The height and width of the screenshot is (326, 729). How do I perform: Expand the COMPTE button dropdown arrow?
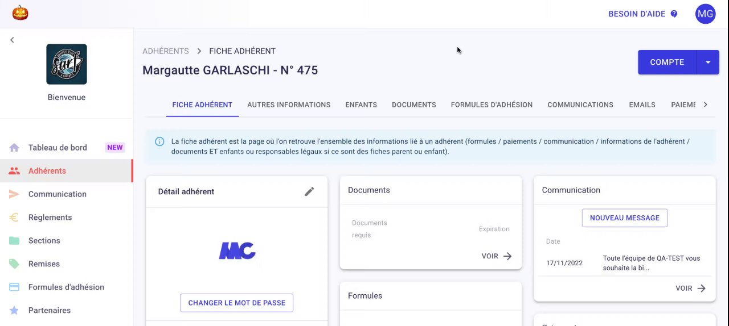pyautogui.click(x=708, y=62)
